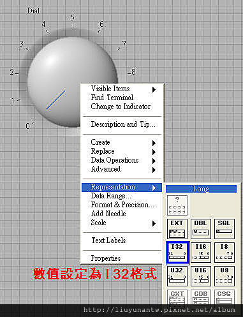Image resolution: width=243 pixels, height=317 pixels.
Task: Select Add Needle option
Action: [122, 214]
